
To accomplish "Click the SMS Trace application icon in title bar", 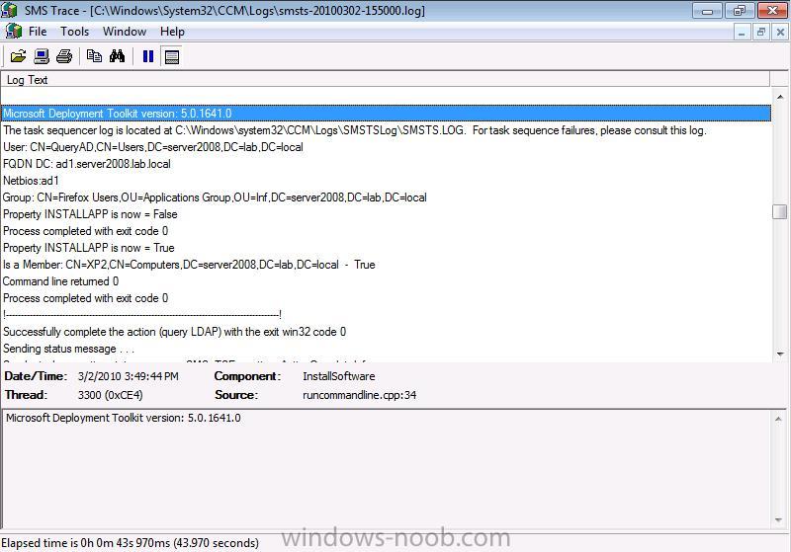I will (x=10, y=10).
